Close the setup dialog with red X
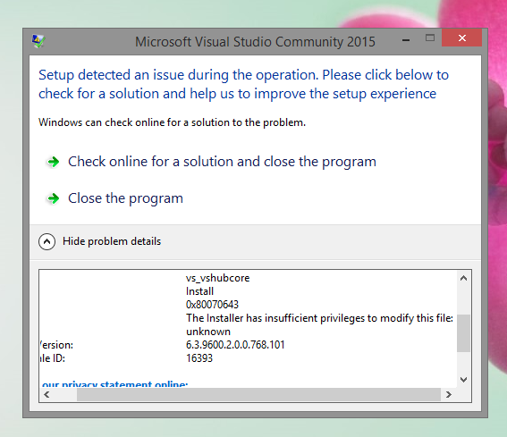507x437 pixels. (x=462, y=38)
